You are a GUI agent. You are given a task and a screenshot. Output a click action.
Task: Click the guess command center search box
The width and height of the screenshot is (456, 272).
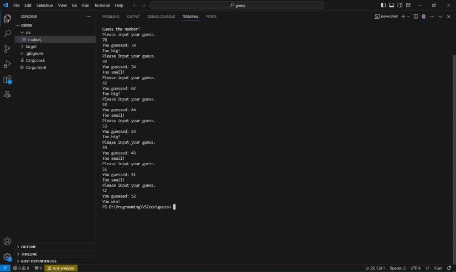tap(237, 5)
